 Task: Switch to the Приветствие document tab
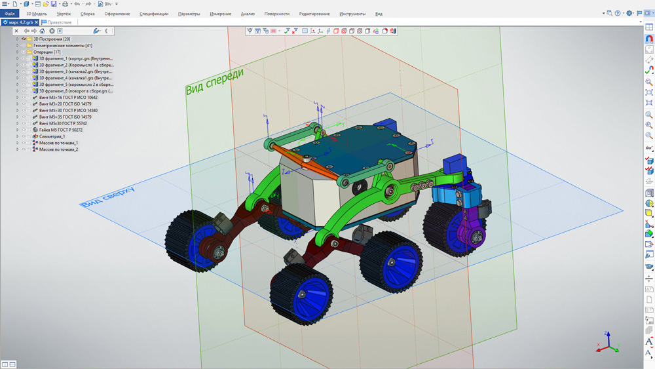pyautogui.click(x=59, y=22)
